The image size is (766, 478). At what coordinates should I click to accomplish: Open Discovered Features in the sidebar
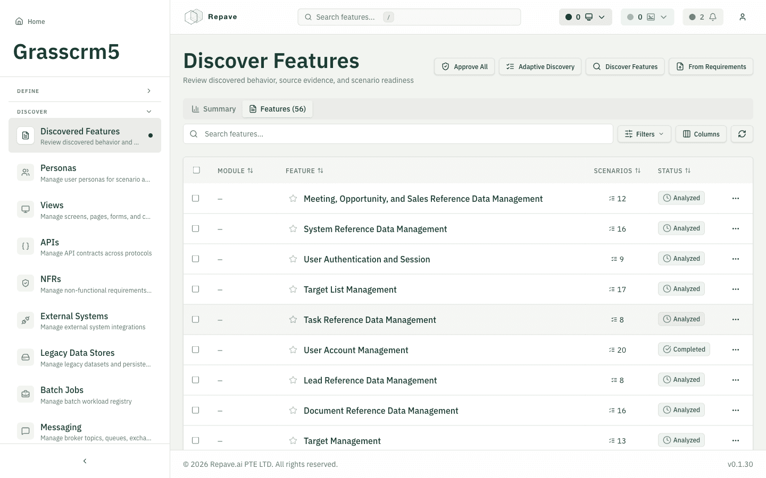[85, 135]
